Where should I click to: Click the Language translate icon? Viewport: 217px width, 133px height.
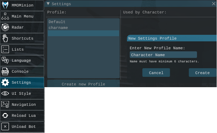(5, 60)
